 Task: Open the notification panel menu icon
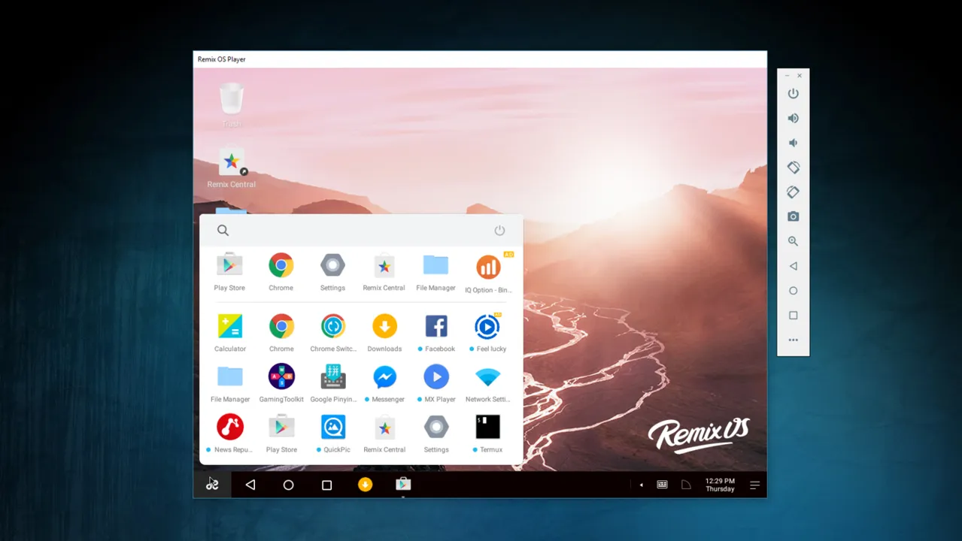tap(754, 485)
